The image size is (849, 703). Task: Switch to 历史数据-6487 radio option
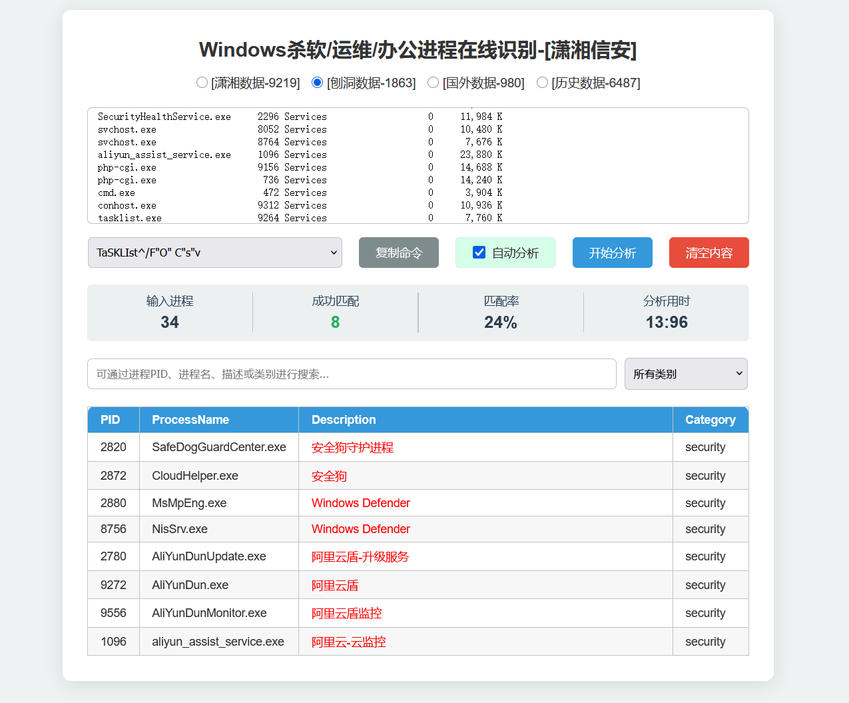point(542,83)
